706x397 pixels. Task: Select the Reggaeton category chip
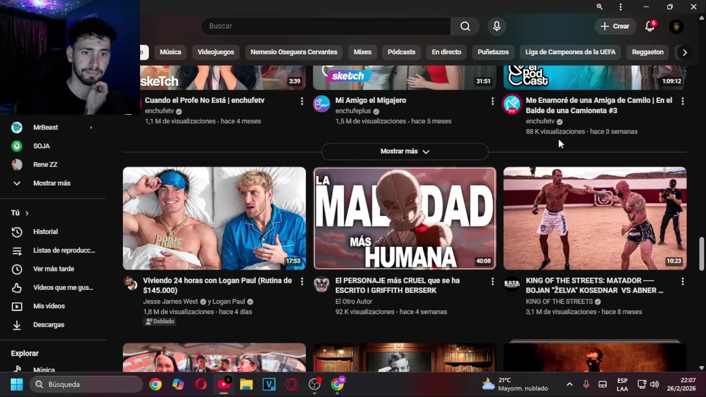click(648, 52)
